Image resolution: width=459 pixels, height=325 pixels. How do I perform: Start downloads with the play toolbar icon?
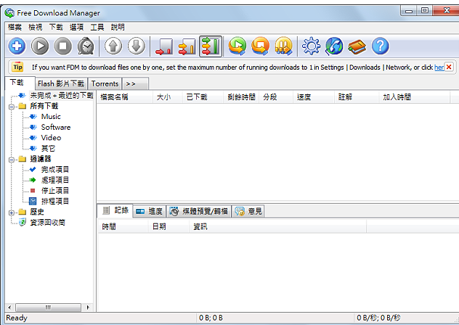pos(40,46)
